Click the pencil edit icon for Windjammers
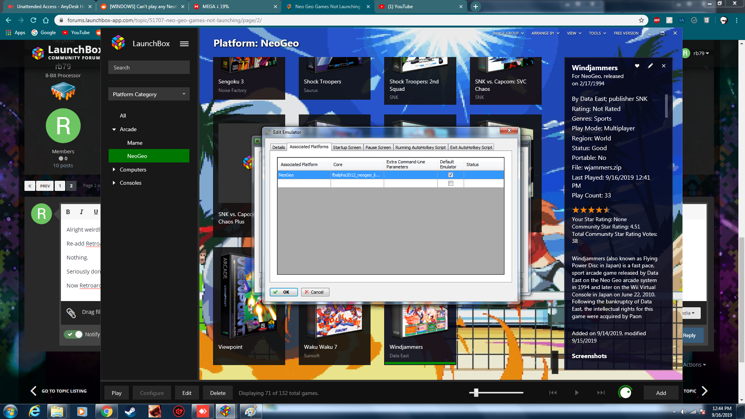The image size is (745, 419). coord(650,66)
